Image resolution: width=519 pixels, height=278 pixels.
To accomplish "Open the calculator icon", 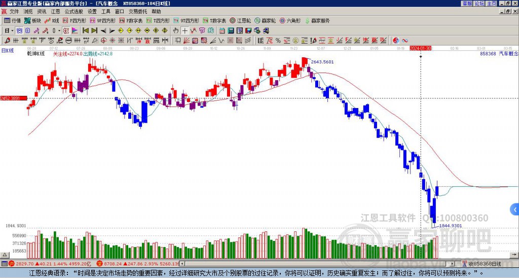I will click(231, 31).
